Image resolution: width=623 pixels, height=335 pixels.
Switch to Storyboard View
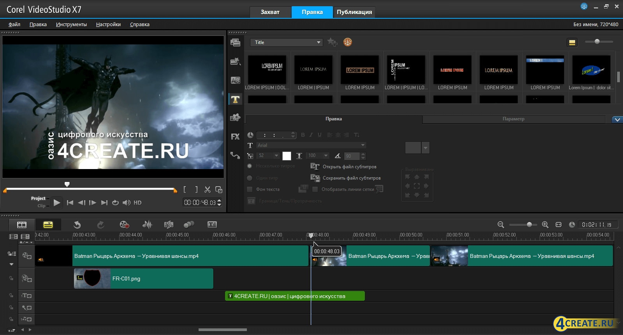(22, 225)
